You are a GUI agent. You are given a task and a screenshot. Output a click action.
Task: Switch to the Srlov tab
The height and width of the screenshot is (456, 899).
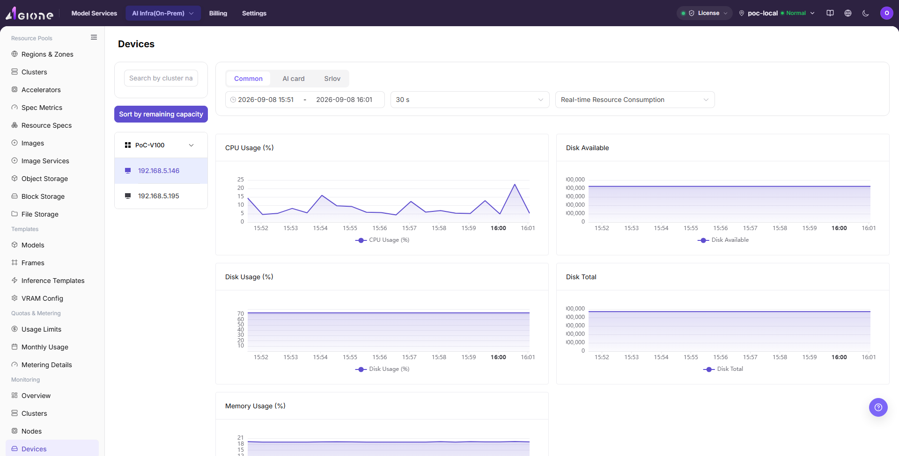[332, 79]
